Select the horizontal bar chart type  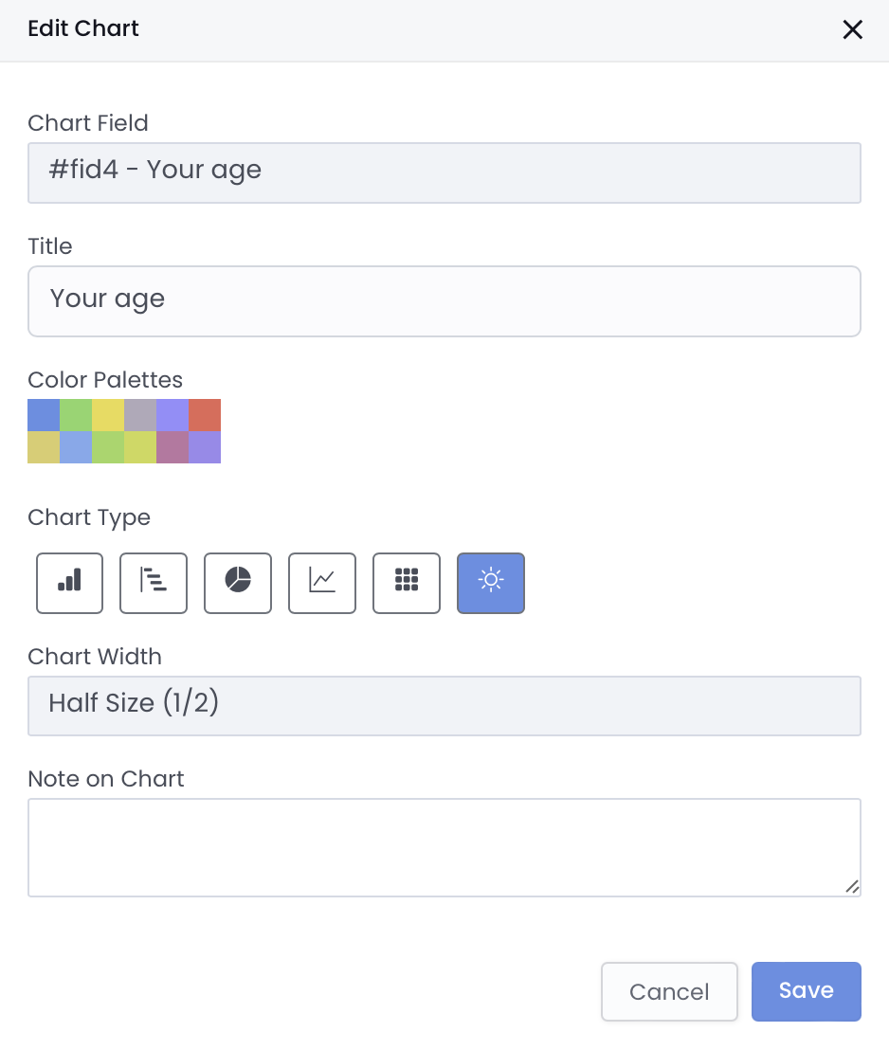(x=154, y=583)
